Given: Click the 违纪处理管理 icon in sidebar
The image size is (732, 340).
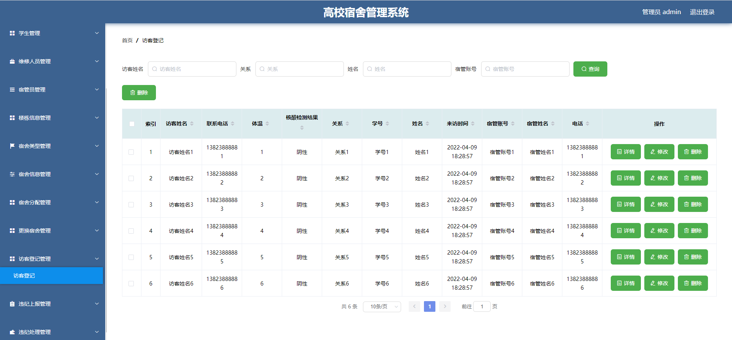Looking at the screenshot, I should click(12, 332).
